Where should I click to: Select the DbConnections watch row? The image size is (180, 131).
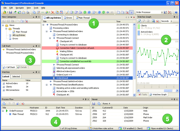(x=21, y=90)
